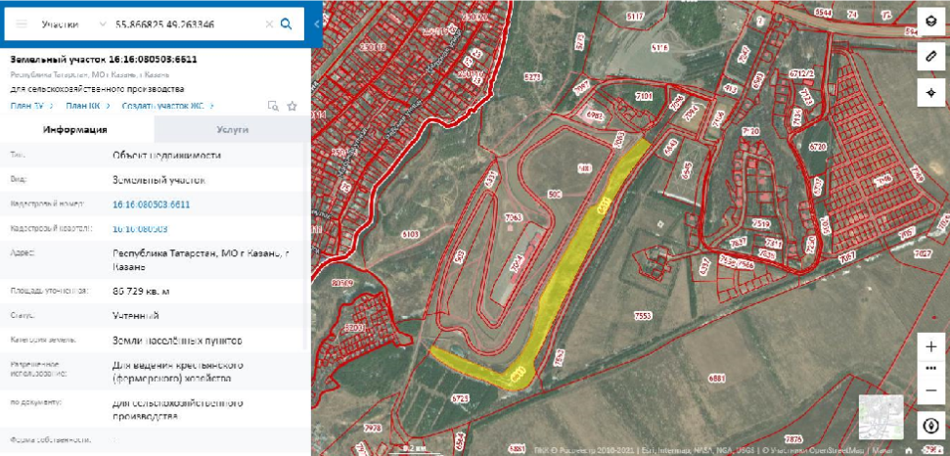
Task: Activate the locate-me geolocation button
Action: point(930,92)
